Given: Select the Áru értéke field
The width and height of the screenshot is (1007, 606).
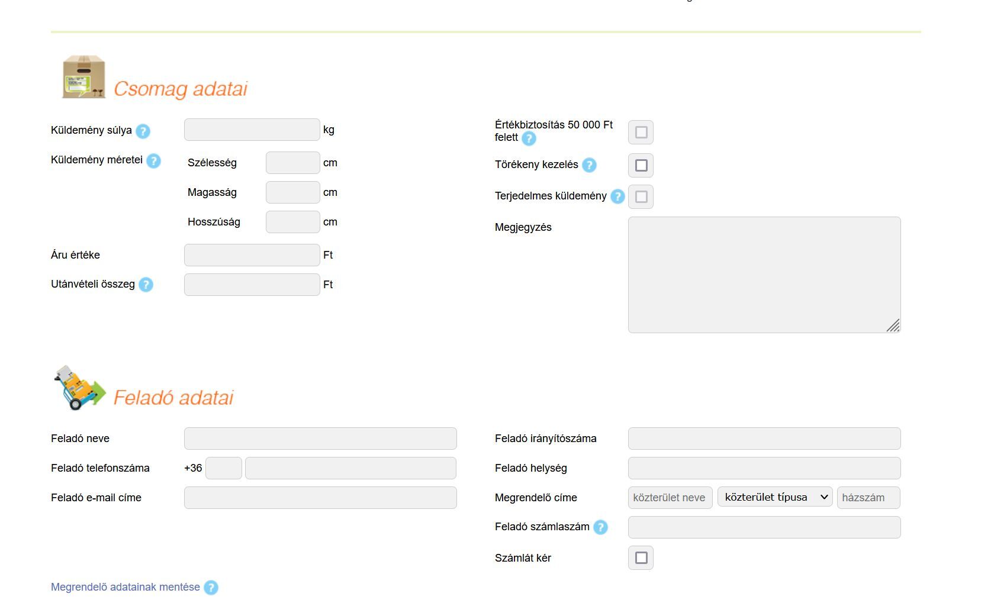Looking at the screenshot, I should (252, 255).
